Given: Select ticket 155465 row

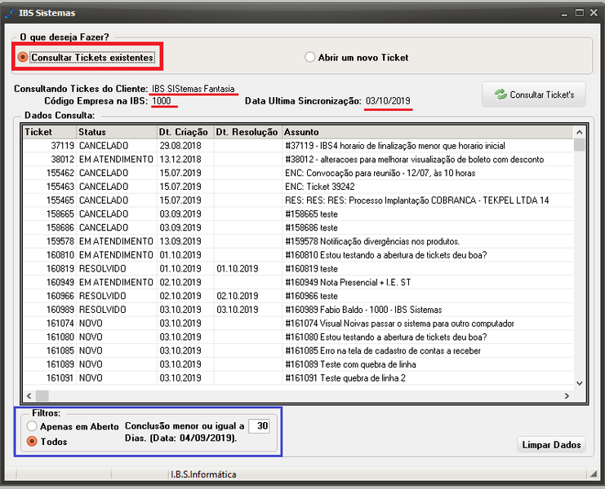Looking at the screenshot, I should pos(298,200).
